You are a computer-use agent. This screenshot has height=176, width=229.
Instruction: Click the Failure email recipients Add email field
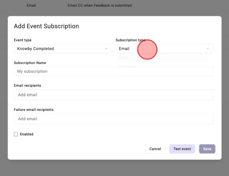113,119
